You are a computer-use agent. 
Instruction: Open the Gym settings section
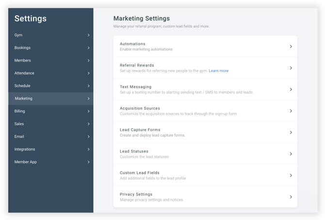point(18,35)
